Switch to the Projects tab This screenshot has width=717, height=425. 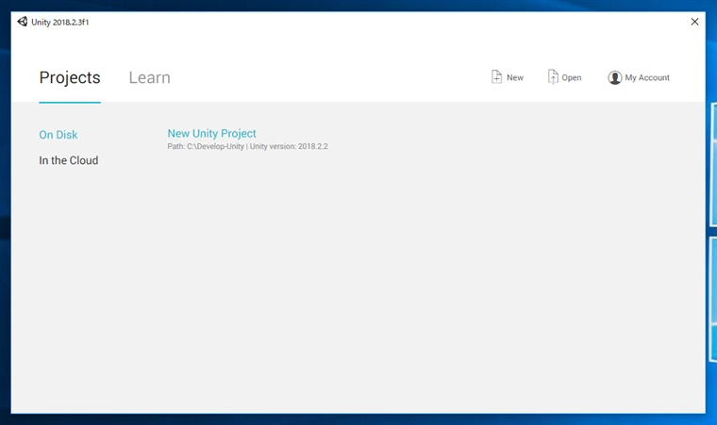pos(70,77)
